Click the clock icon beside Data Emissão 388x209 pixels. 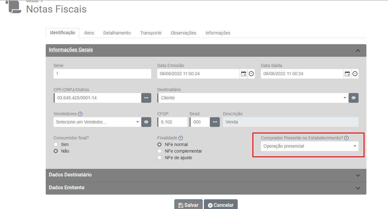[251, 74]
